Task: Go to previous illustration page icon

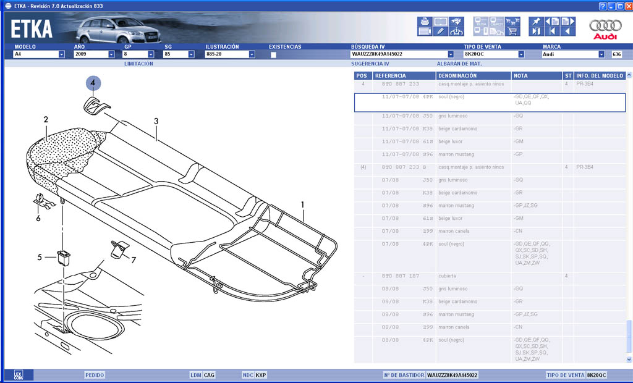Action: click(552, 22)
